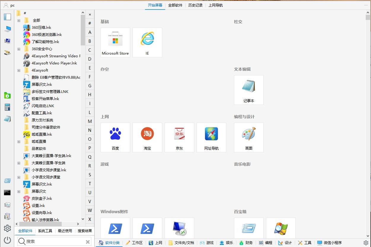The width and height of the screenshot is (371, 247).
Task: Click the × button atop the letter index
Action: [90, 14]
